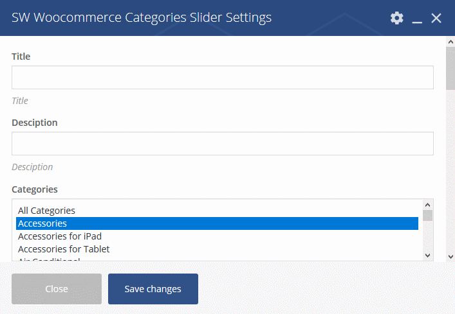Click the panel's main scroll-up arrow

click(450, 42)
